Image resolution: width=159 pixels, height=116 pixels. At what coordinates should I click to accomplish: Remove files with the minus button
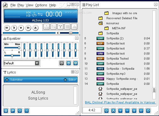(127, 111)
